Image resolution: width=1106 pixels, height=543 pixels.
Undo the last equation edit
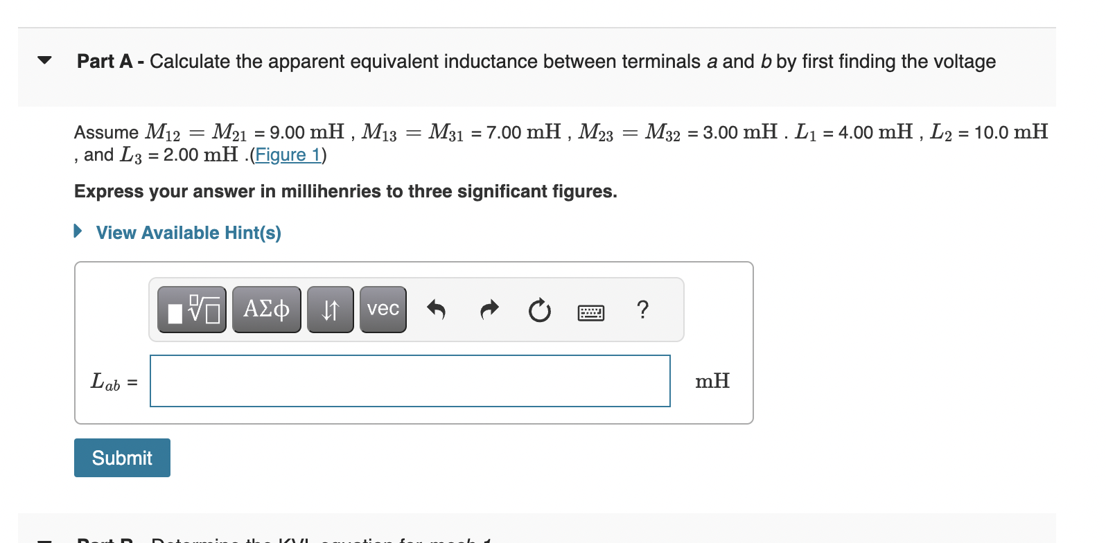(x=437, y=310)
